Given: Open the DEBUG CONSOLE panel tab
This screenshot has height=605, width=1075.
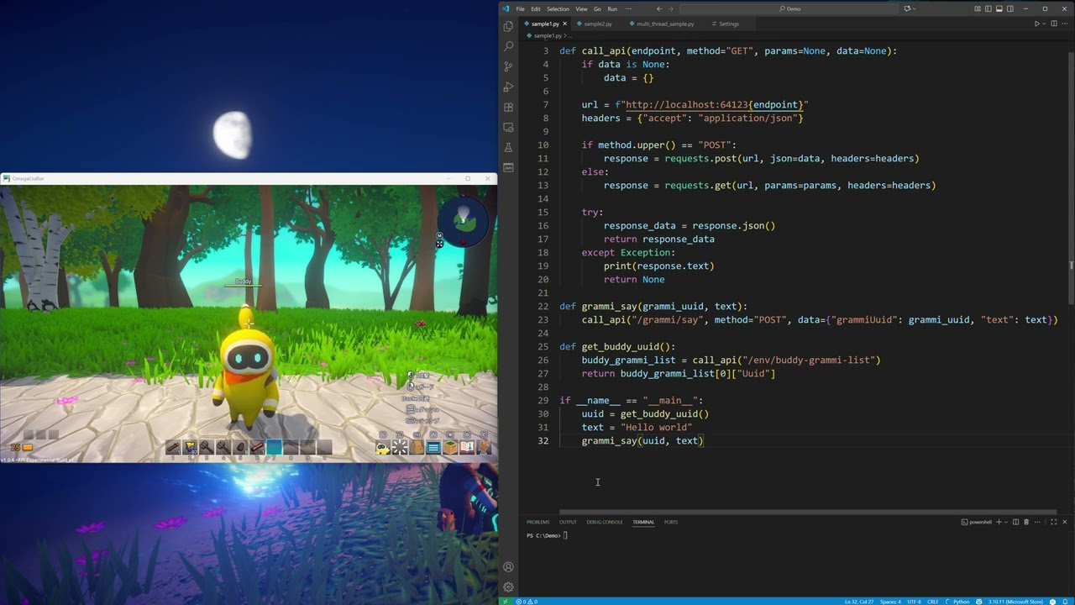Looking at the screenshot, I should (605, 522).
